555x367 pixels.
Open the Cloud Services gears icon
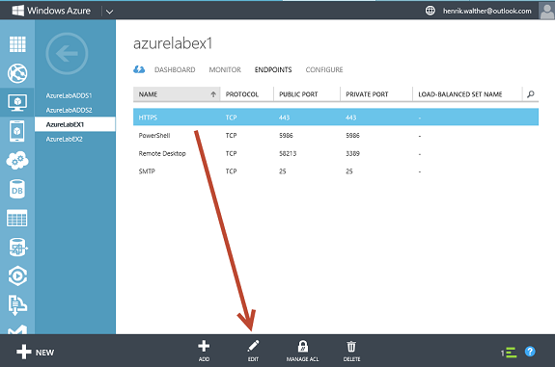17,160
